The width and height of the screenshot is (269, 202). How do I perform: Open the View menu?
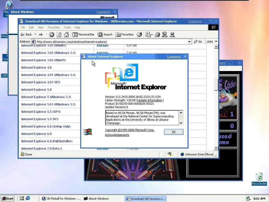point(41,27)
